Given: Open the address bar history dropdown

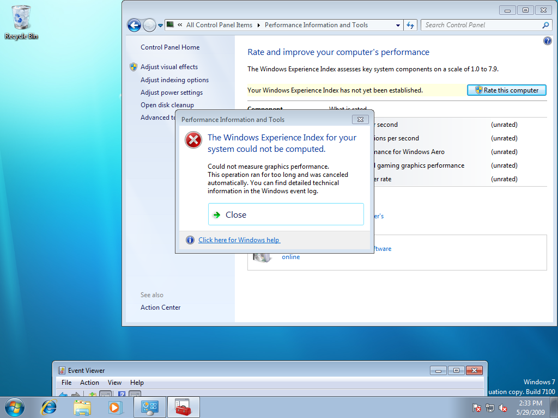Looking at the screenshot, I should point(398,25).
